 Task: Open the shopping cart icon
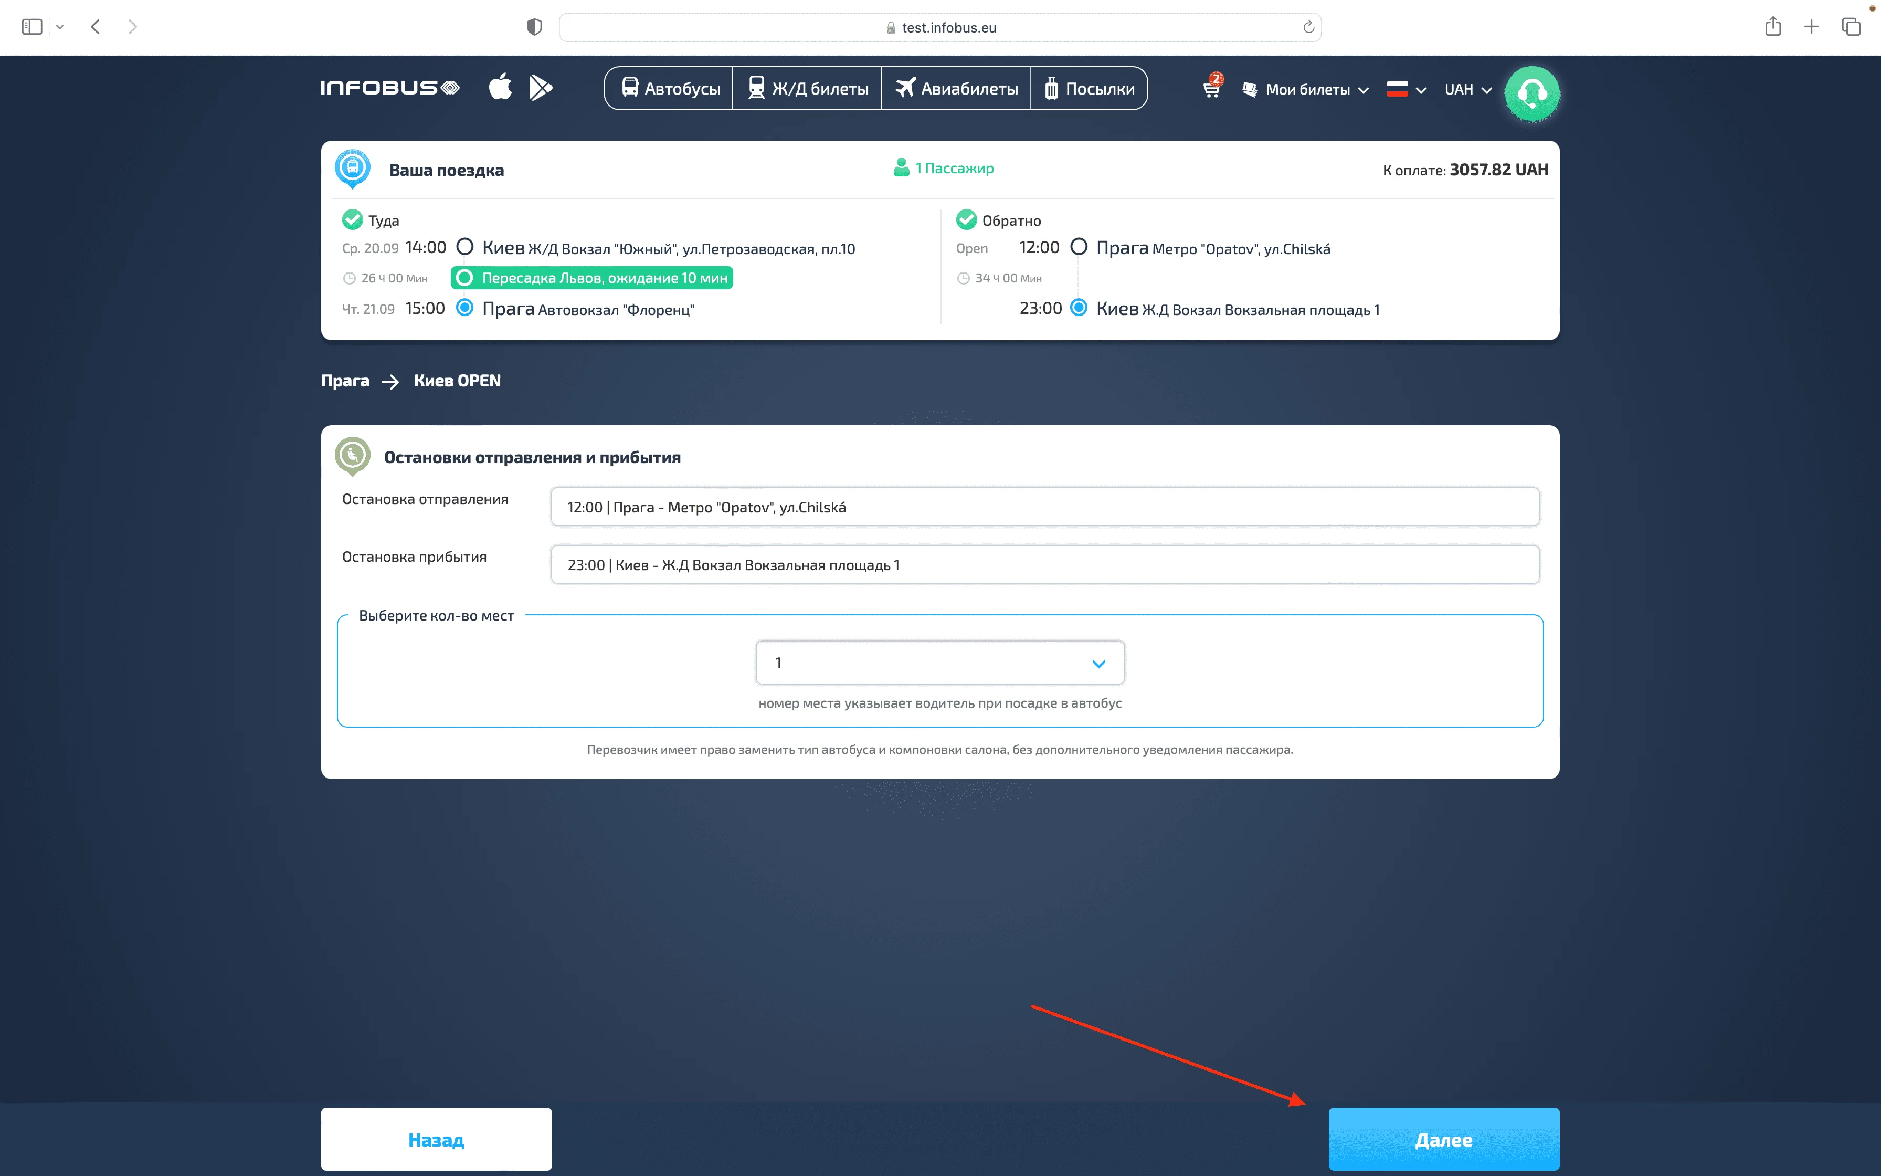click(x=1211, y=89)
